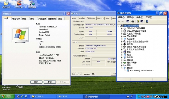Activate the CPUZ1.53 taskbar button

coord(43,97)
